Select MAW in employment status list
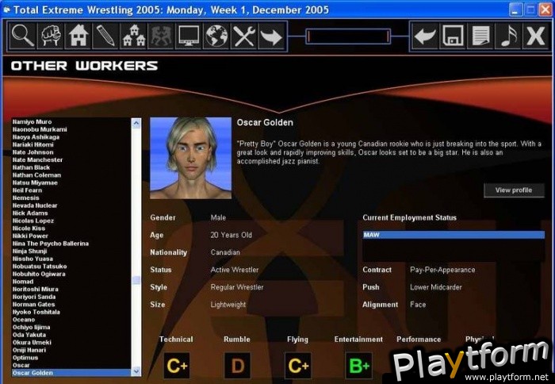 pyautogui.click(x=454, y=235)
